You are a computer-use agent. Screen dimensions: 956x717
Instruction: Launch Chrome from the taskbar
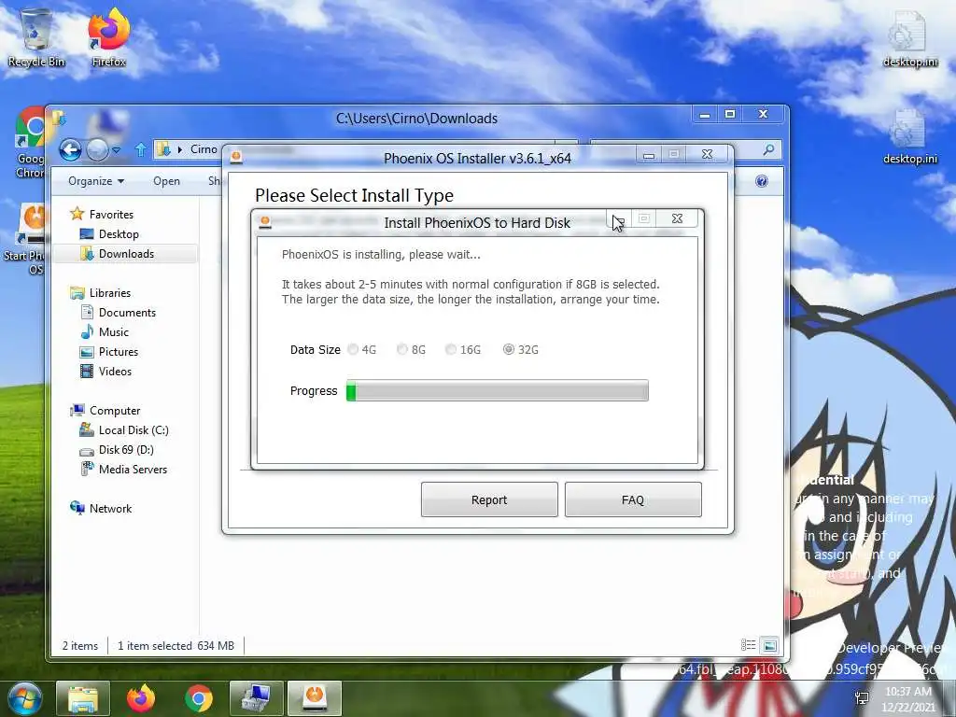(199, 698)
